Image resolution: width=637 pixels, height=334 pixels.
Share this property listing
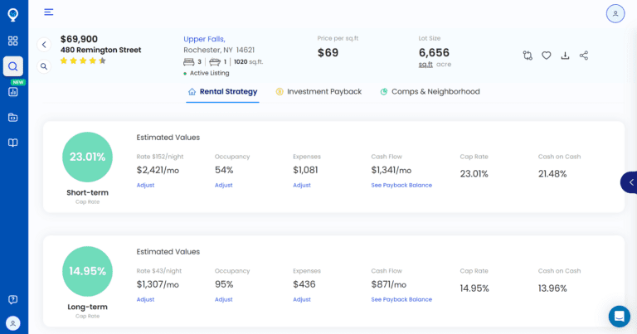pyautogui.click(x=584, y=56)
